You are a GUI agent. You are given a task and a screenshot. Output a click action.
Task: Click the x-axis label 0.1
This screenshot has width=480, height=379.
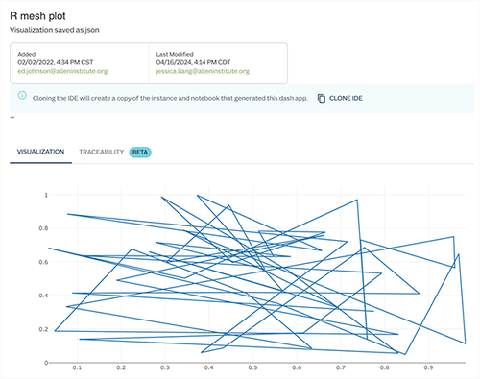pos(77,367)
